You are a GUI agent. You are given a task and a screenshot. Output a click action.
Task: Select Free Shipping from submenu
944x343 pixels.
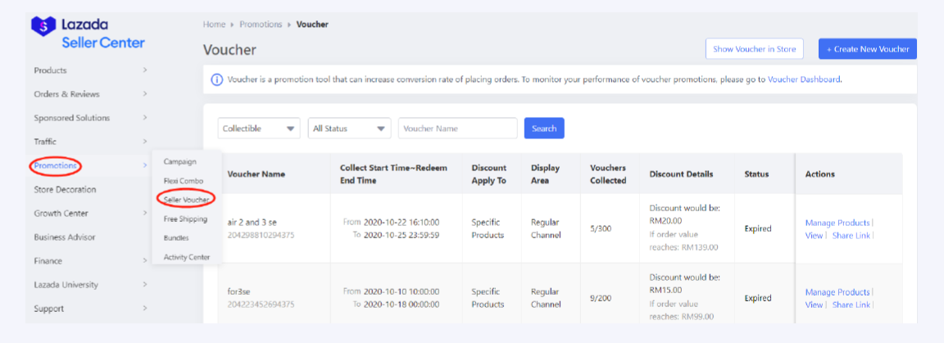point(185,219)
